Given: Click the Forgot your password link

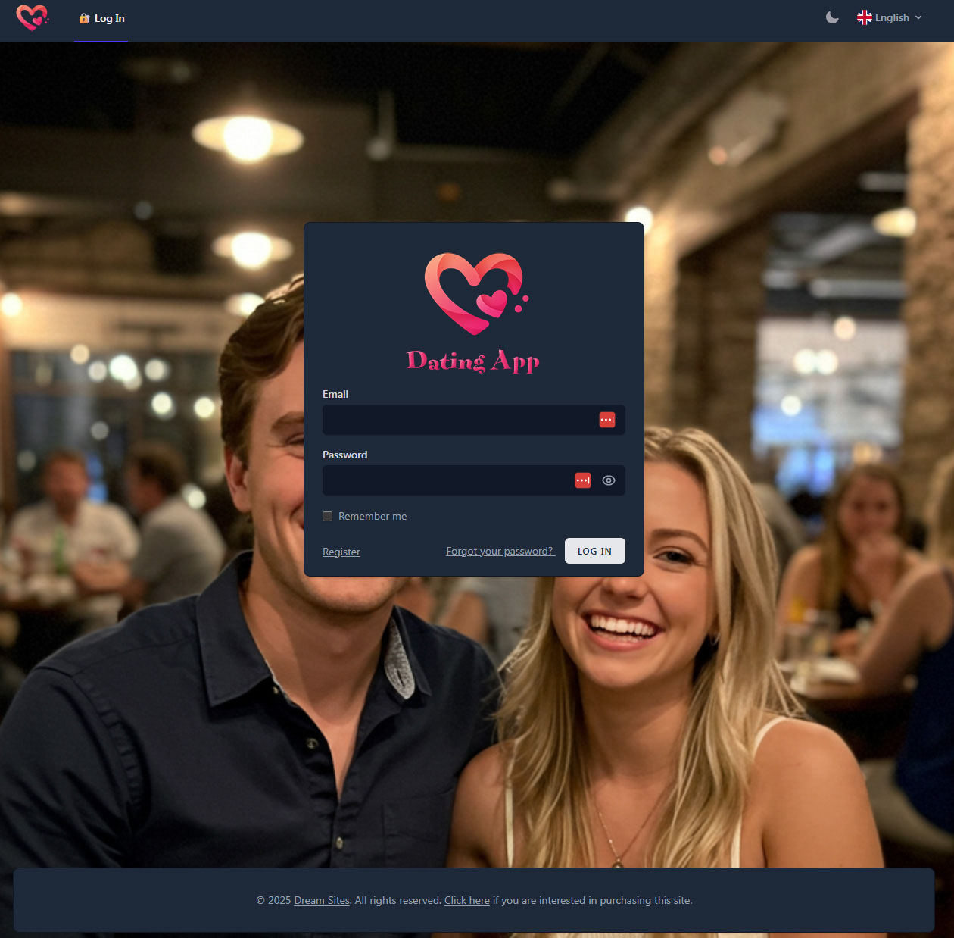Looking at the screenshot, I should pos(500,551).
